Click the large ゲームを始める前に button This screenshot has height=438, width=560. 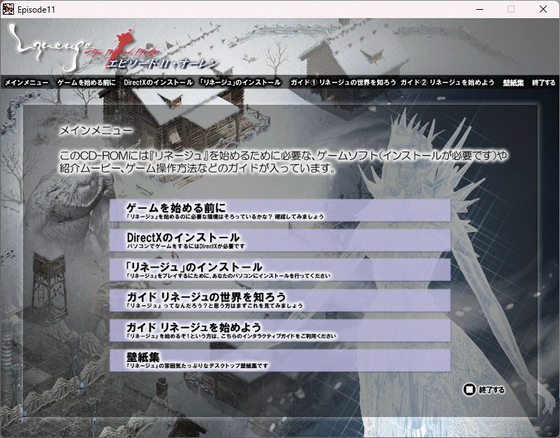tap(280, 210)
